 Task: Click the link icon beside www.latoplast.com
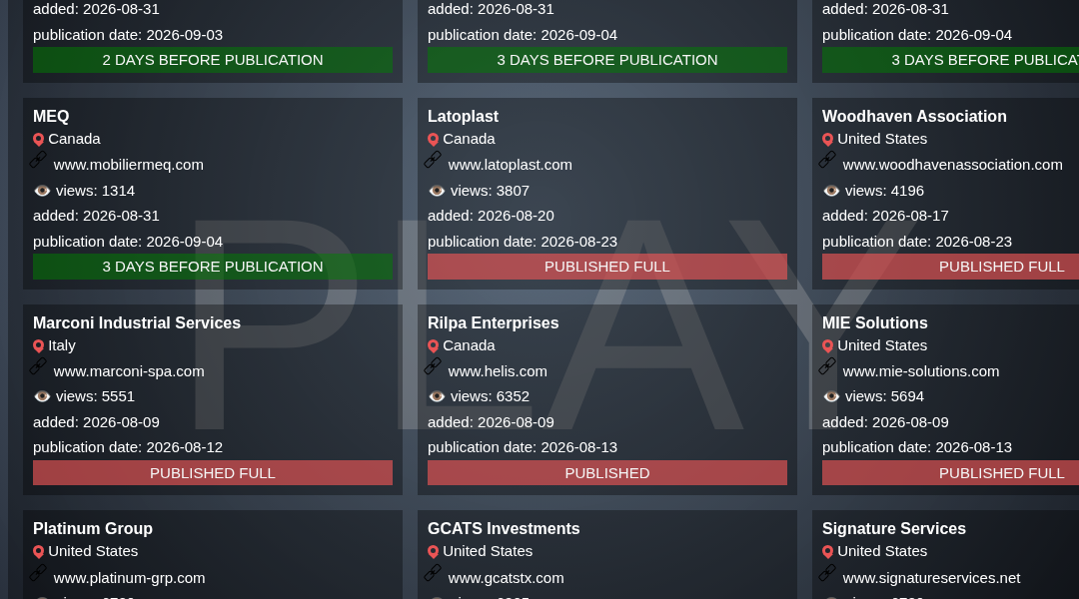pyautogui.click(x=433, y=160)
